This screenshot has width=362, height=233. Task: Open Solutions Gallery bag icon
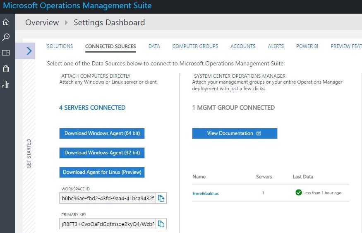click(x=6, y=69)
